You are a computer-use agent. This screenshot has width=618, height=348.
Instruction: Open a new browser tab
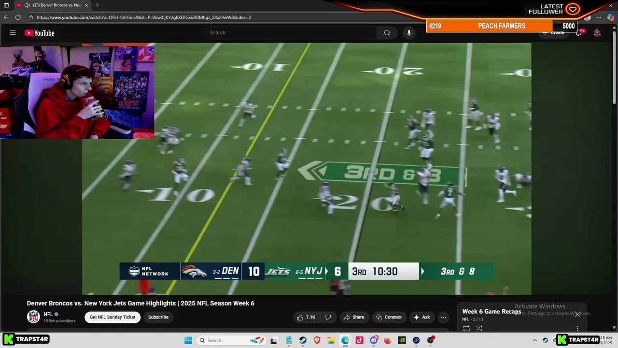pos(97,5)
